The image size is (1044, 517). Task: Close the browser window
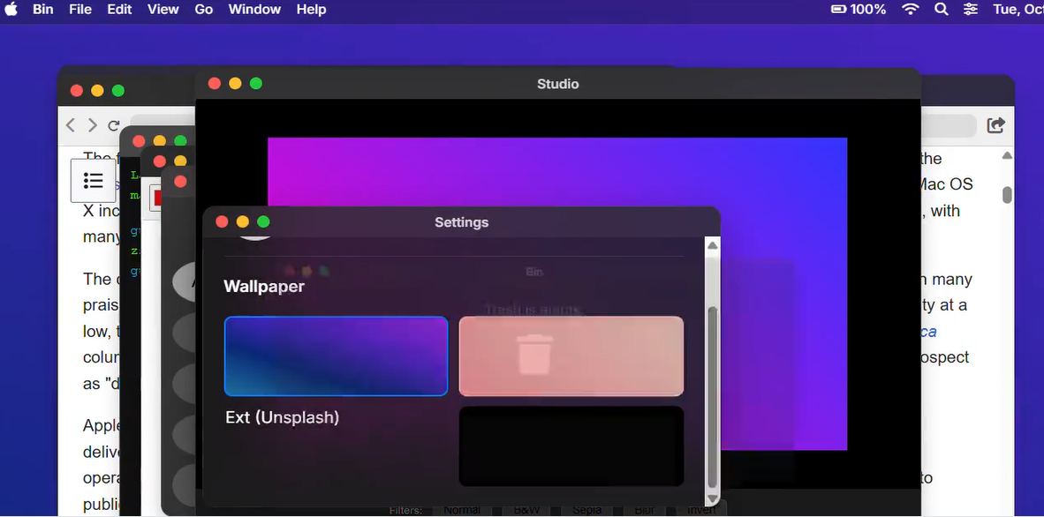click(77, 91)
